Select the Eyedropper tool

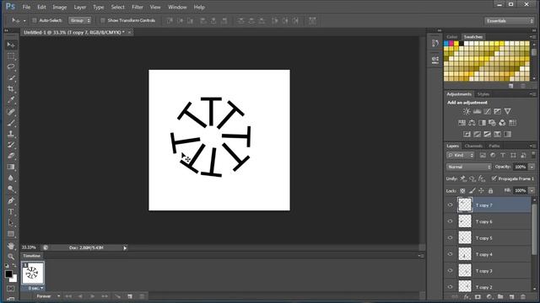pyautogui.click(x=11, y=100)
